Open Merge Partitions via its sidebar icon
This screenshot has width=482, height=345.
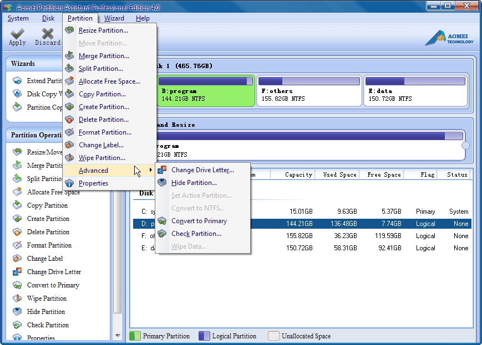(16, 165)
